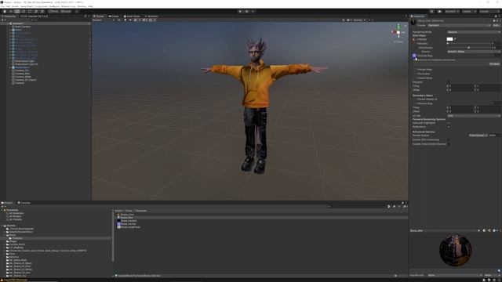Open the Gizmos dropdown in Scene view
Viewport: 502px width, 282px height.
pos(359,20)
